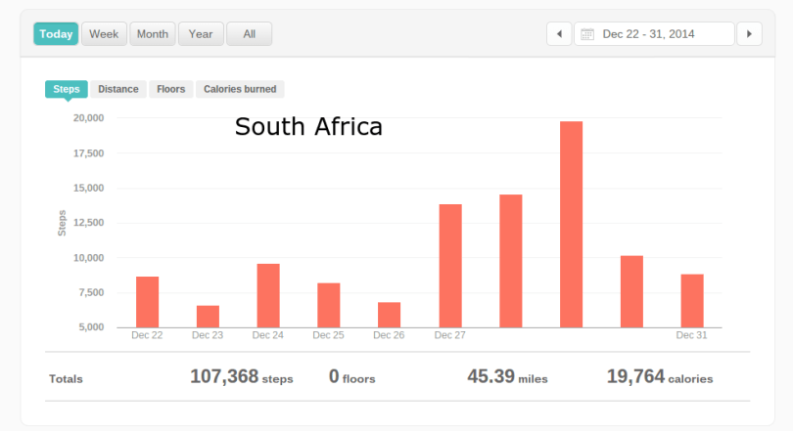Switch to the Distance tab

118,89
